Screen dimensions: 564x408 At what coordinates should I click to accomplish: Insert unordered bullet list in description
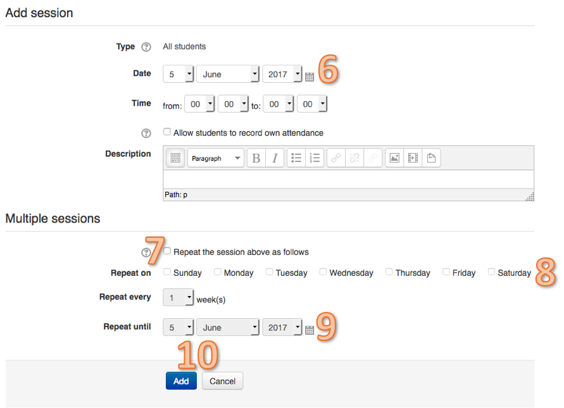[296, 158]
